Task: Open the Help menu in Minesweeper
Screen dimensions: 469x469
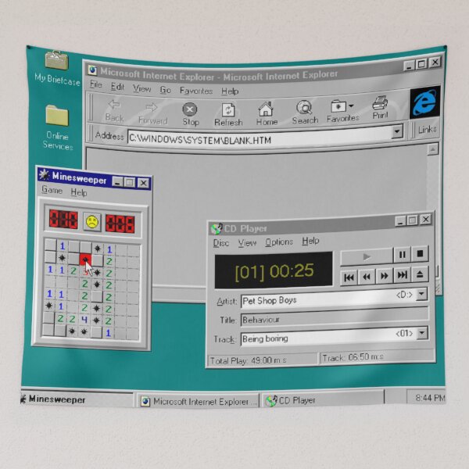Action: pyautogui.click(x=79, y=192)
